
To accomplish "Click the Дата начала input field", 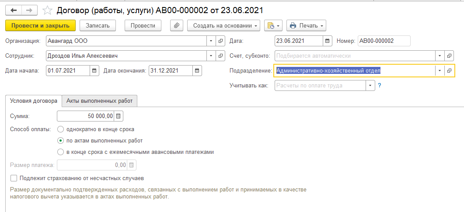I will pos(68,71).
